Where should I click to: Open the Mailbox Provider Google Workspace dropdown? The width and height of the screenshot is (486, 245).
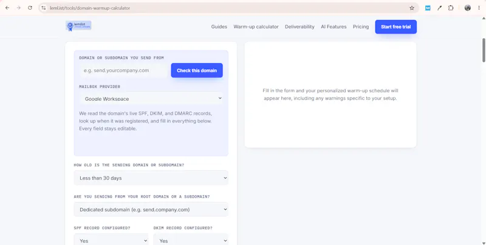151,98
